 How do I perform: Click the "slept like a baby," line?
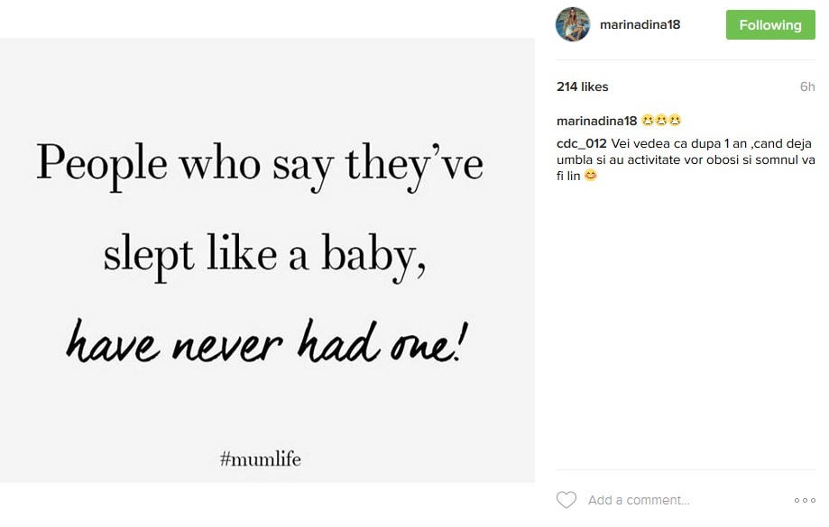264,255
